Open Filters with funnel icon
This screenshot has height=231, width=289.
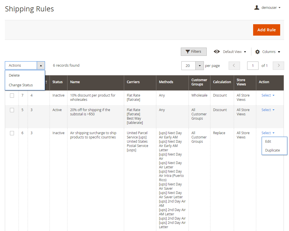coord(194,52)
